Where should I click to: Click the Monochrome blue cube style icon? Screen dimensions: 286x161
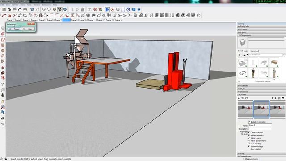click(x=65, y=9)
